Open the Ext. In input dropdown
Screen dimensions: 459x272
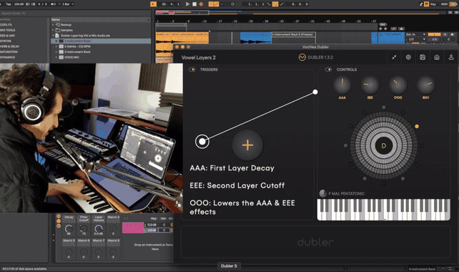pos(415,34)
